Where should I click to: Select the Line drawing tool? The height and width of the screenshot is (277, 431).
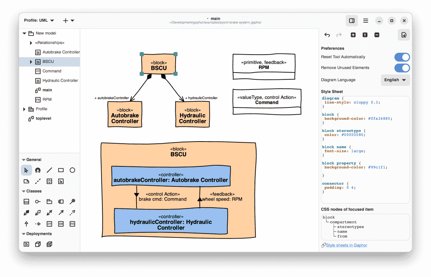(49, 170)
